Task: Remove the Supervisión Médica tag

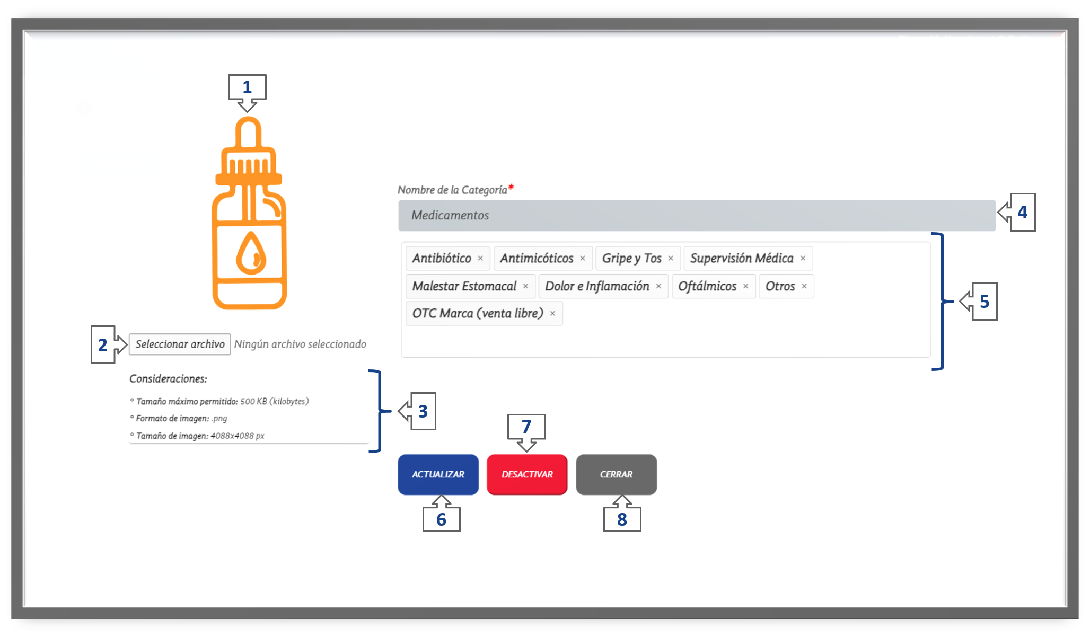Action: point(803,259)
